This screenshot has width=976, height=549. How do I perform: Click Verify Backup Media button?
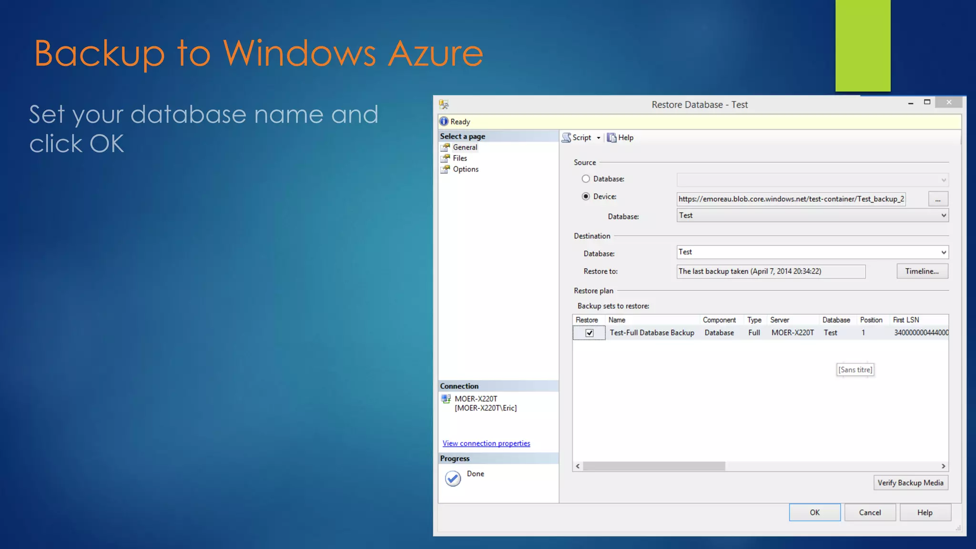pos(910,483)
